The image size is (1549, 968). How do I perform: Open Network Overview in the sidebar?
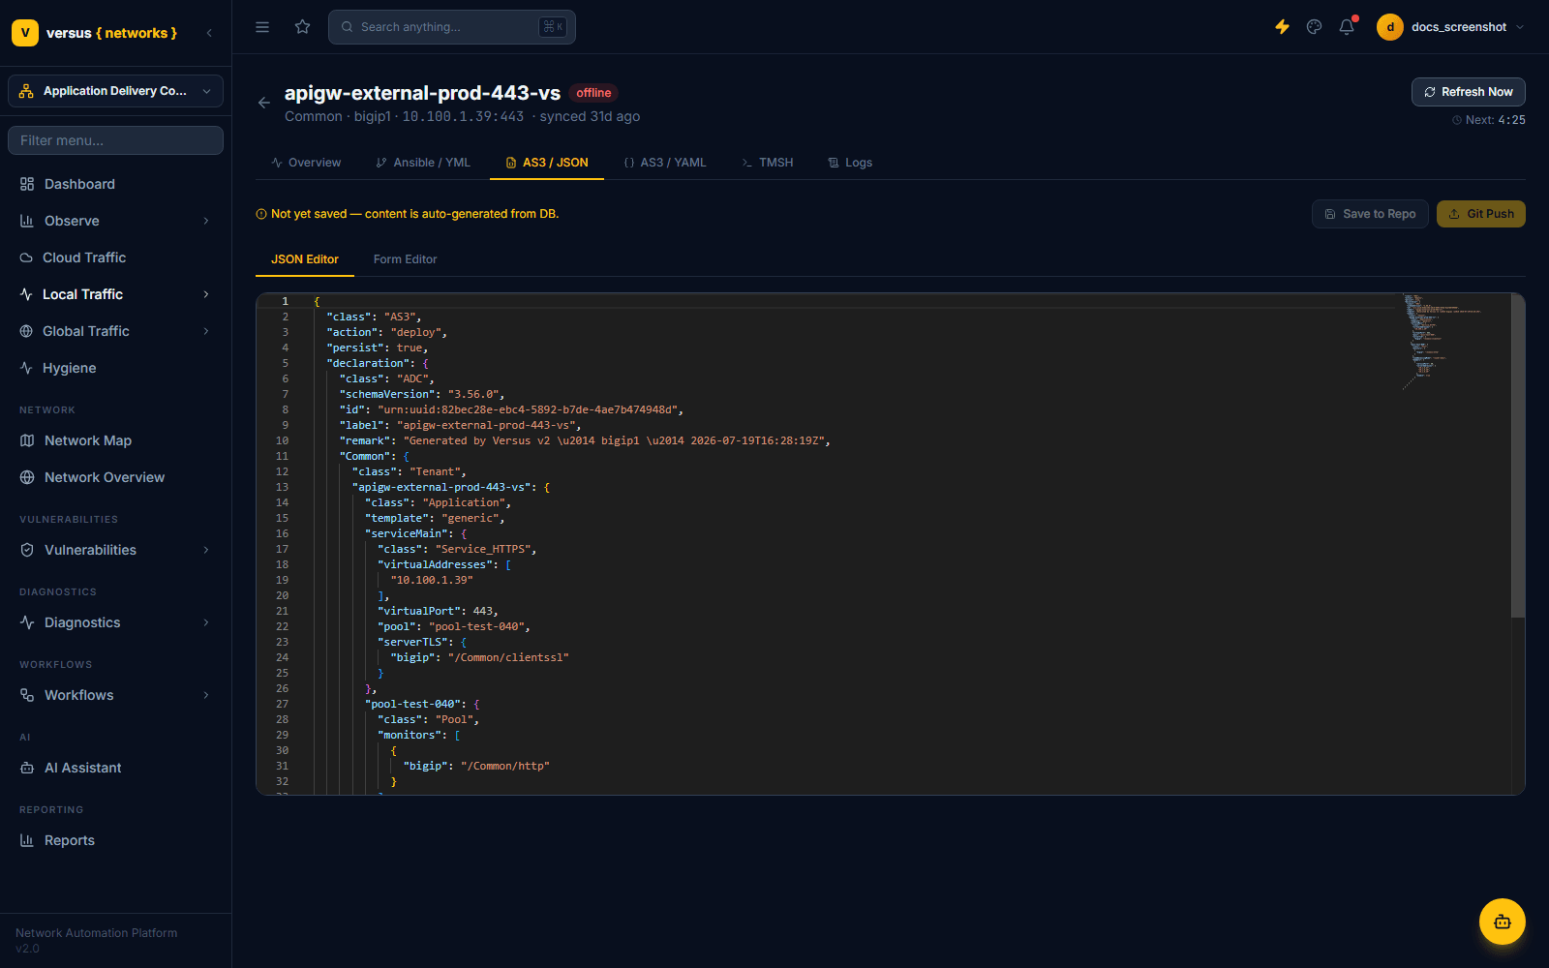coord(116,477)
